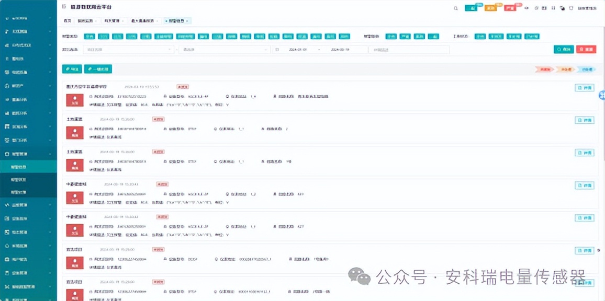Click the header search magnifier icon
This screenshot has height=301, width=605.
click(456, 8)
